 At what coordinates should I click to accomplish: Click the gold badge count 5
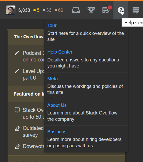pos(37,10)
